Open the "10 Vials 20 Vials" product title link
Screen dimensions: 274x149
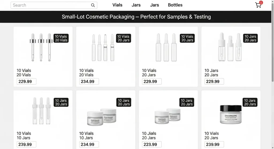click(x=24, y=73)
